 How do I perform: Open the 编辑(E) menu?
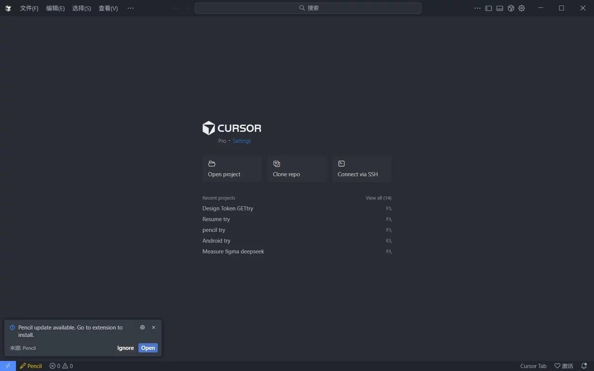(x=55, y=8)
